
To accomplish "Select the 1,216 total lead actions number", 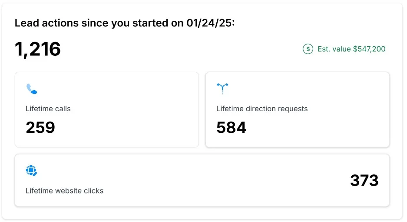I will tap(38, 49).
